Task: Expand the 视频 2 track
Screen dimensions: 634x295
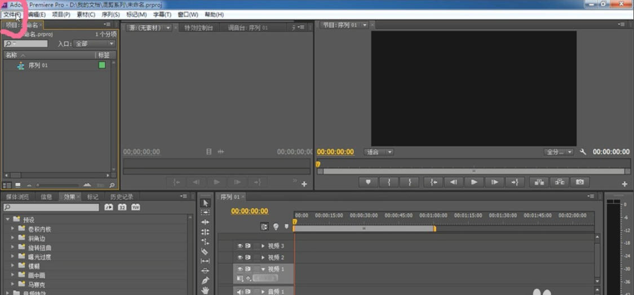Action: [263, 257]
